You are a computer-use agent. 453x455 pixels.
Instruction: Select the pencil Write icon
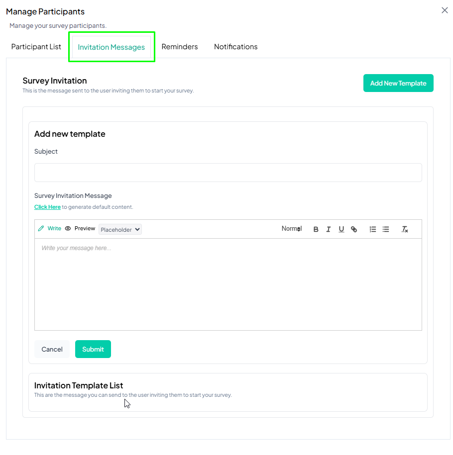(41, 228)
